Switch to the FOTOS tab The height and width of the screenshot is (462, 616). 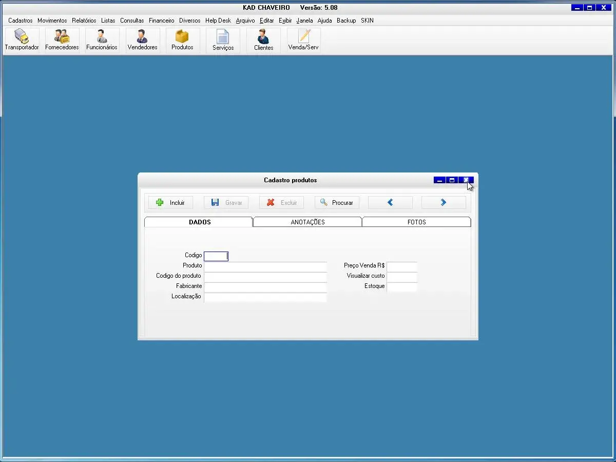coord(416,222)
